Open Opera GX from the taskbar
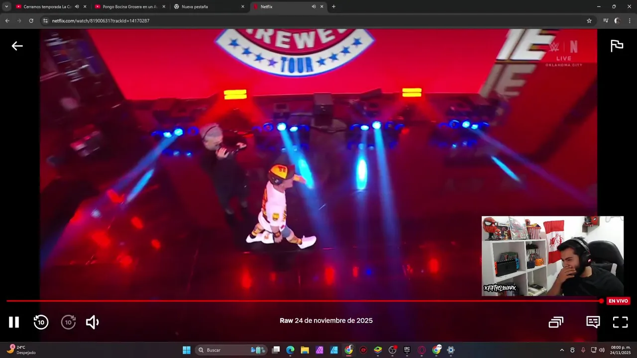Image resolution: width=637 pixels, height=358 pixels. [422, 350]
